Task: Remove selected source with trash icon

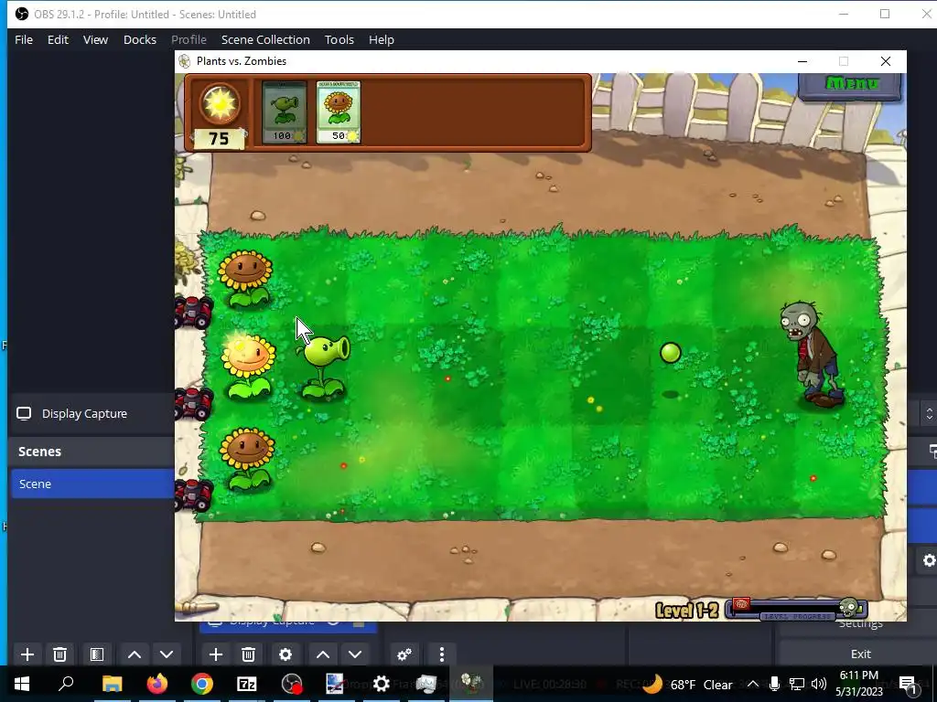Action: [249, 654]
